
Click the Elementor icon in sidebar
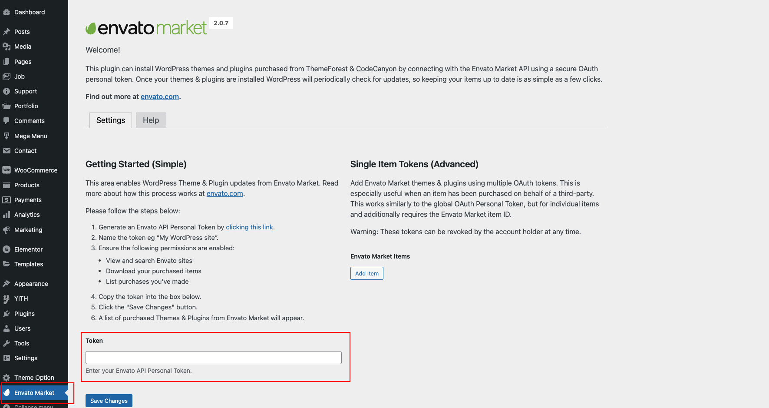tap(7, 249)
